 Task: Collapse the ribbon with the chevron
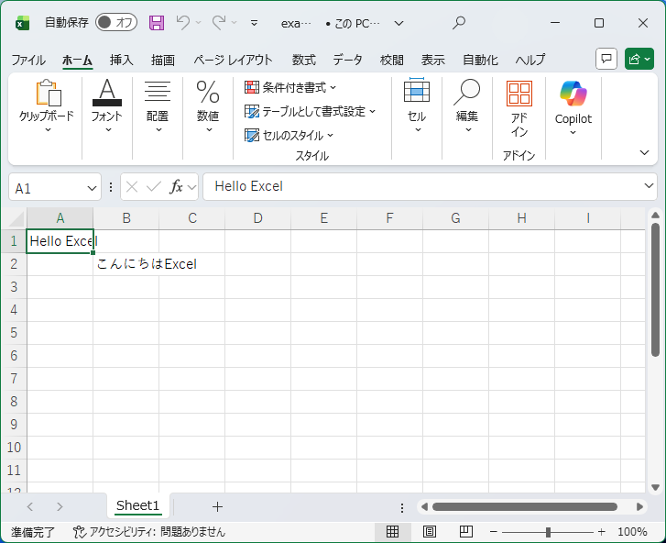(x=644, y=152)
